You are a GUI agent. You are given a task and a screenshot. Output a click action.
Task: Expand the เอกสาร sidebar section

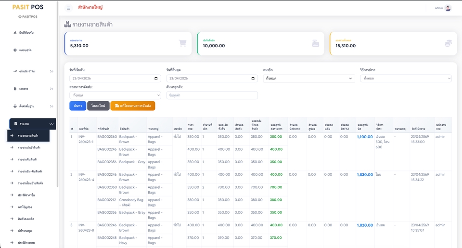pos(32,89)
